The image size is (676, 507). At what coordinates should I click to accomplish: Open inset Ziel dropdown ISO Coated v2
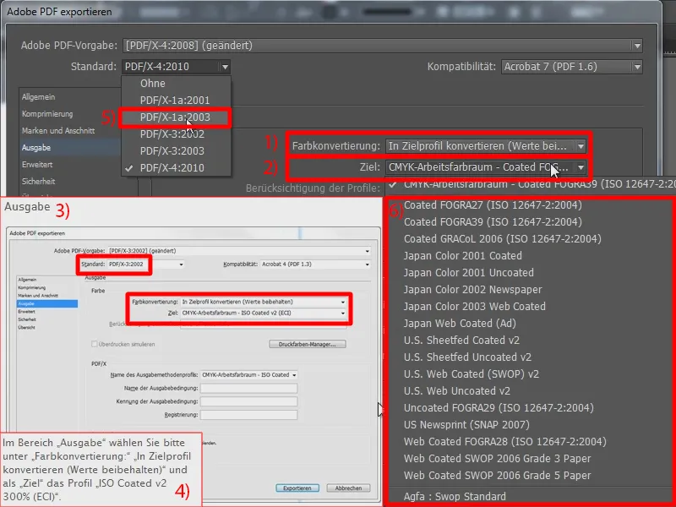tap(264, 313)
